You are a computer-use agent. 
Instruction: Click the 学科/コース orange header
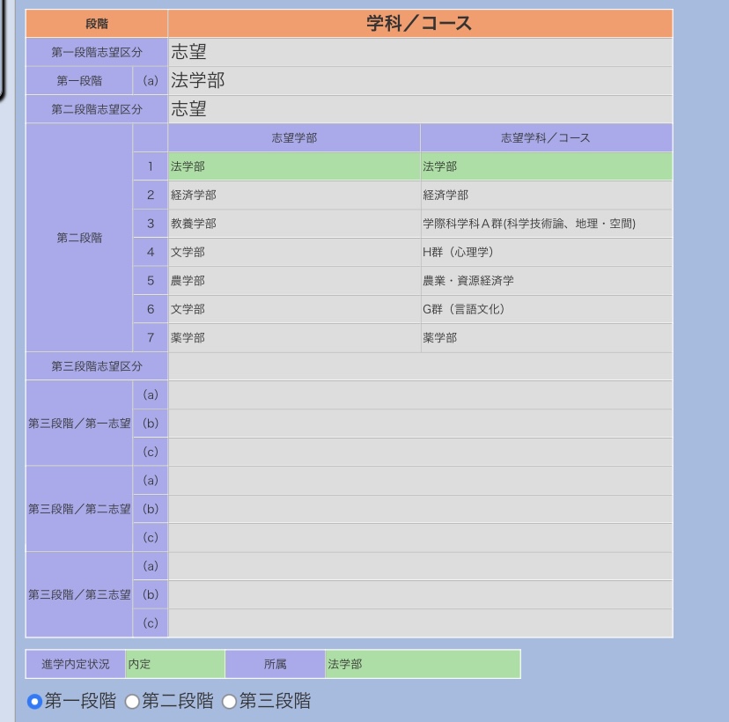pyautogui.click(x=419, y=24)
